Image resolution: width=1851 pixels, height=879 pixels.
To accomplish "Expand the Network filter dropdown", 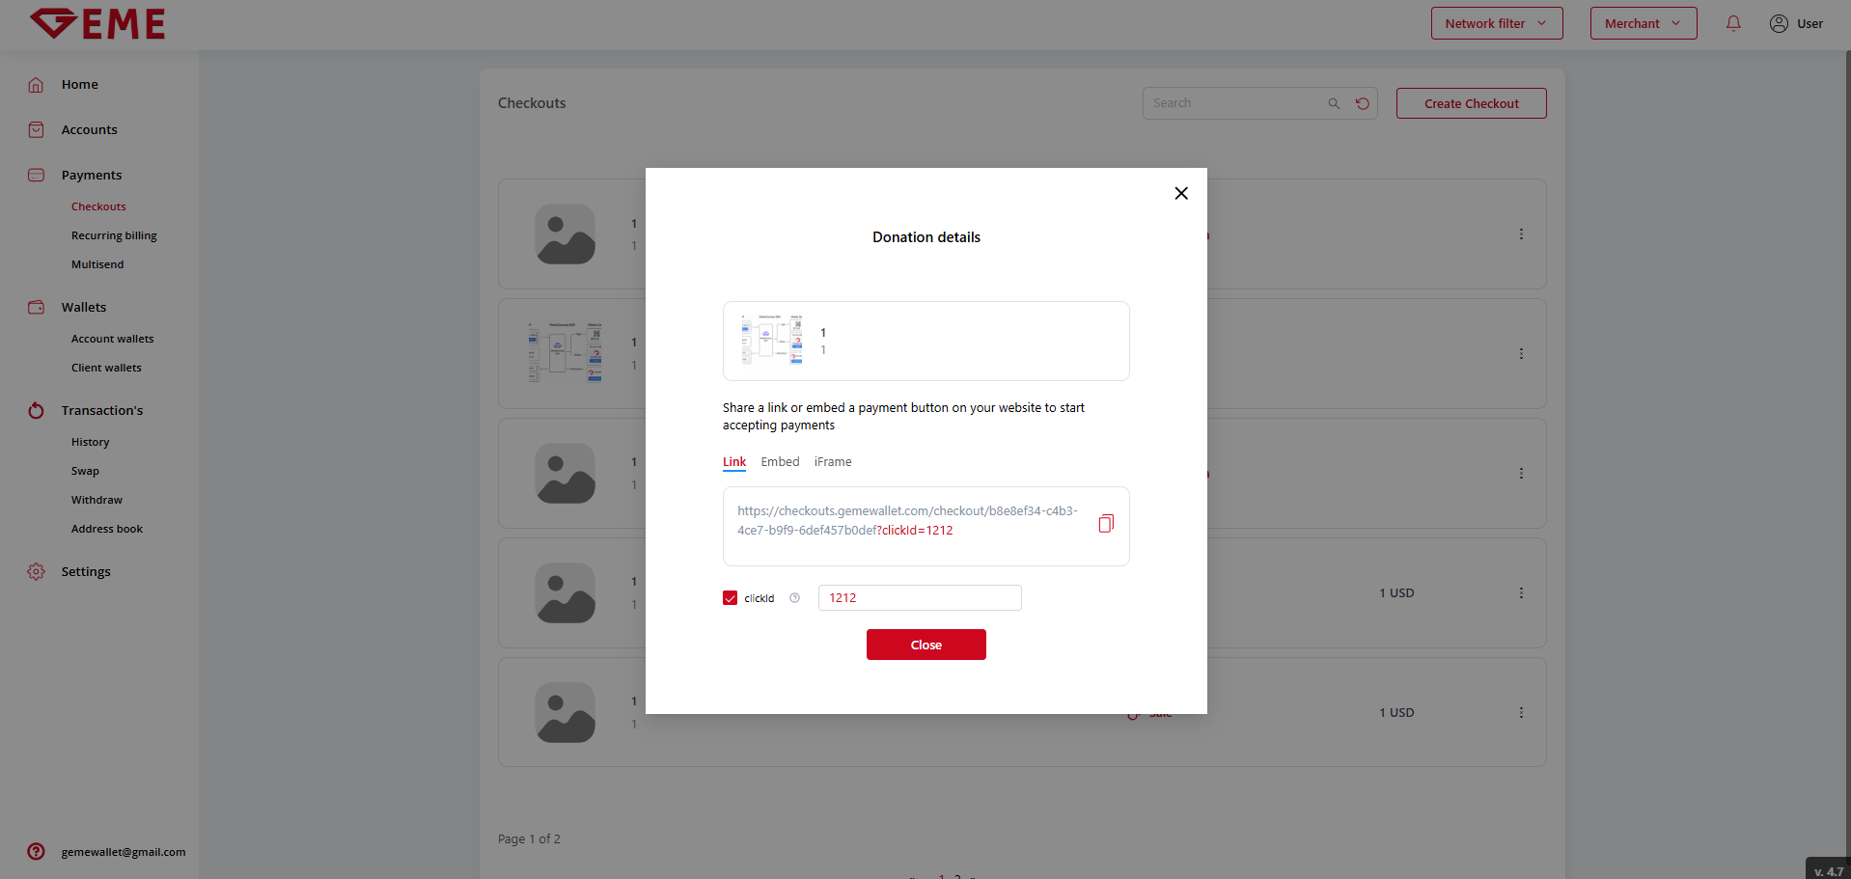I will [1496, 24].
